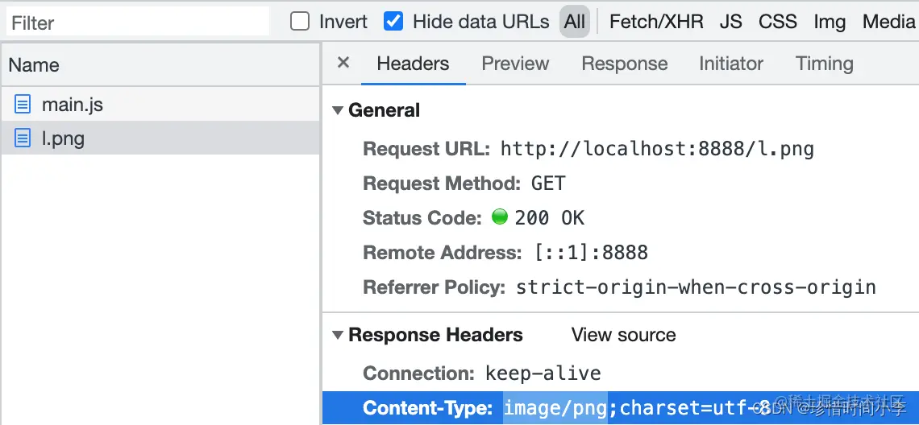Screen dimensions: 919x425
Task: Close the request details panel
Action: tap(343, 63)
